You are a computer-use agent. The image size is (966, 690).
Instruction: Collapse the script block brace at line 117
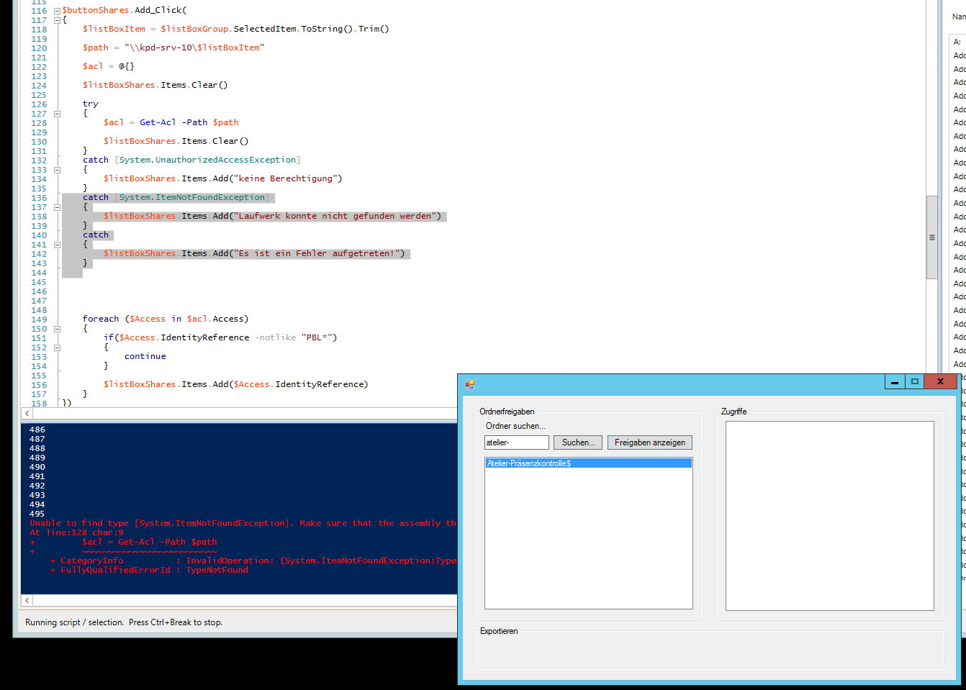pos(57,20)
